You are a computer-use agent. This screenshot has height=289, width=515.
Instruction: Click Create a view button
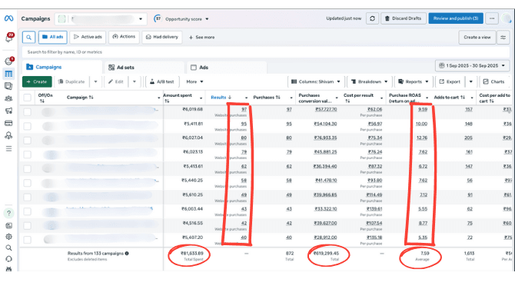pos(477,38)
